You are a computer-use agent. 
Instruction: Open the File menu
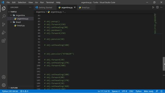8,2
